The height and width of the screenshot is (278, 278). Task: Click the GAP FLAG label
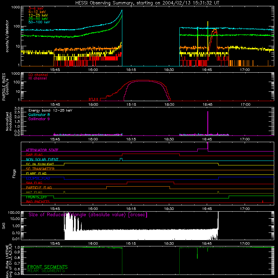click(x=34, y=155)
